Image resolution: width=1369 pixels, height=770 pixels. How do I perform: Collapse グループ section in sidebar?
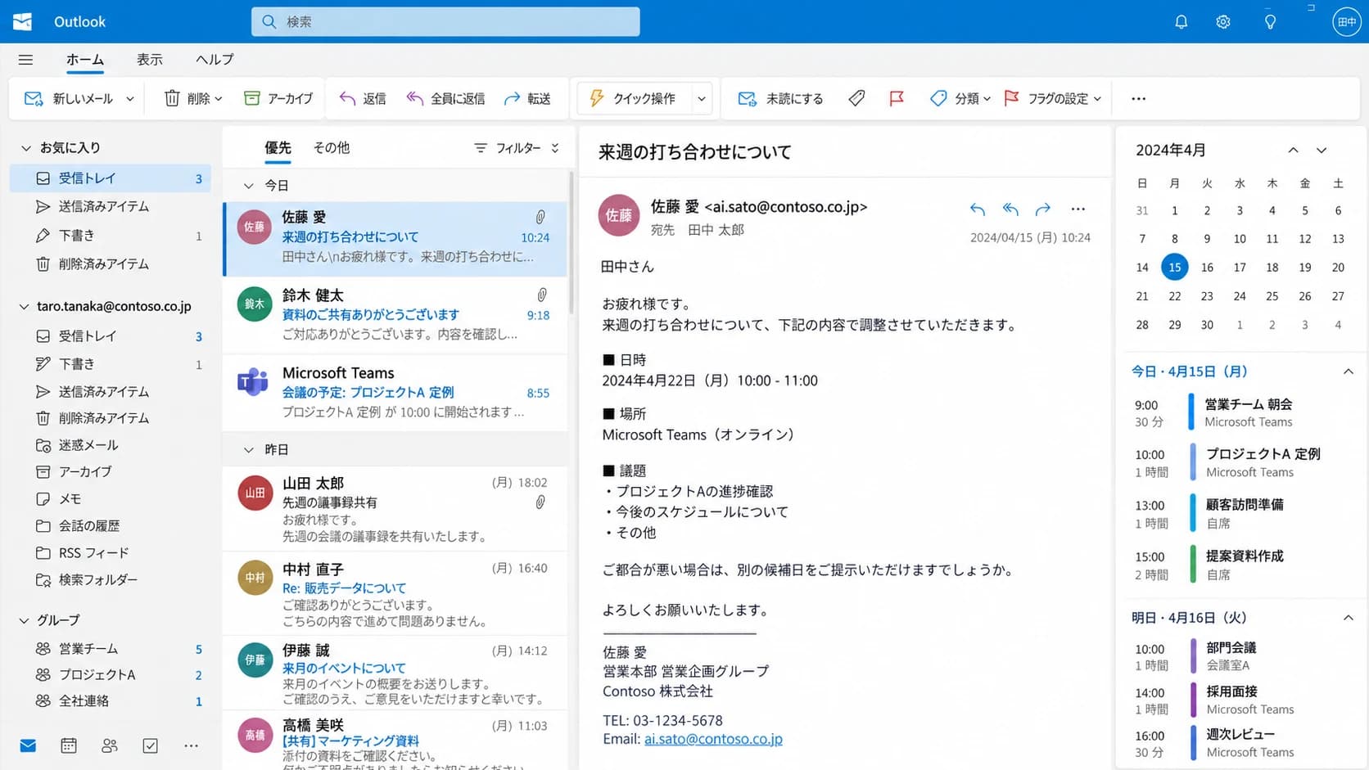pyautogui.click(x=25, y=620)
